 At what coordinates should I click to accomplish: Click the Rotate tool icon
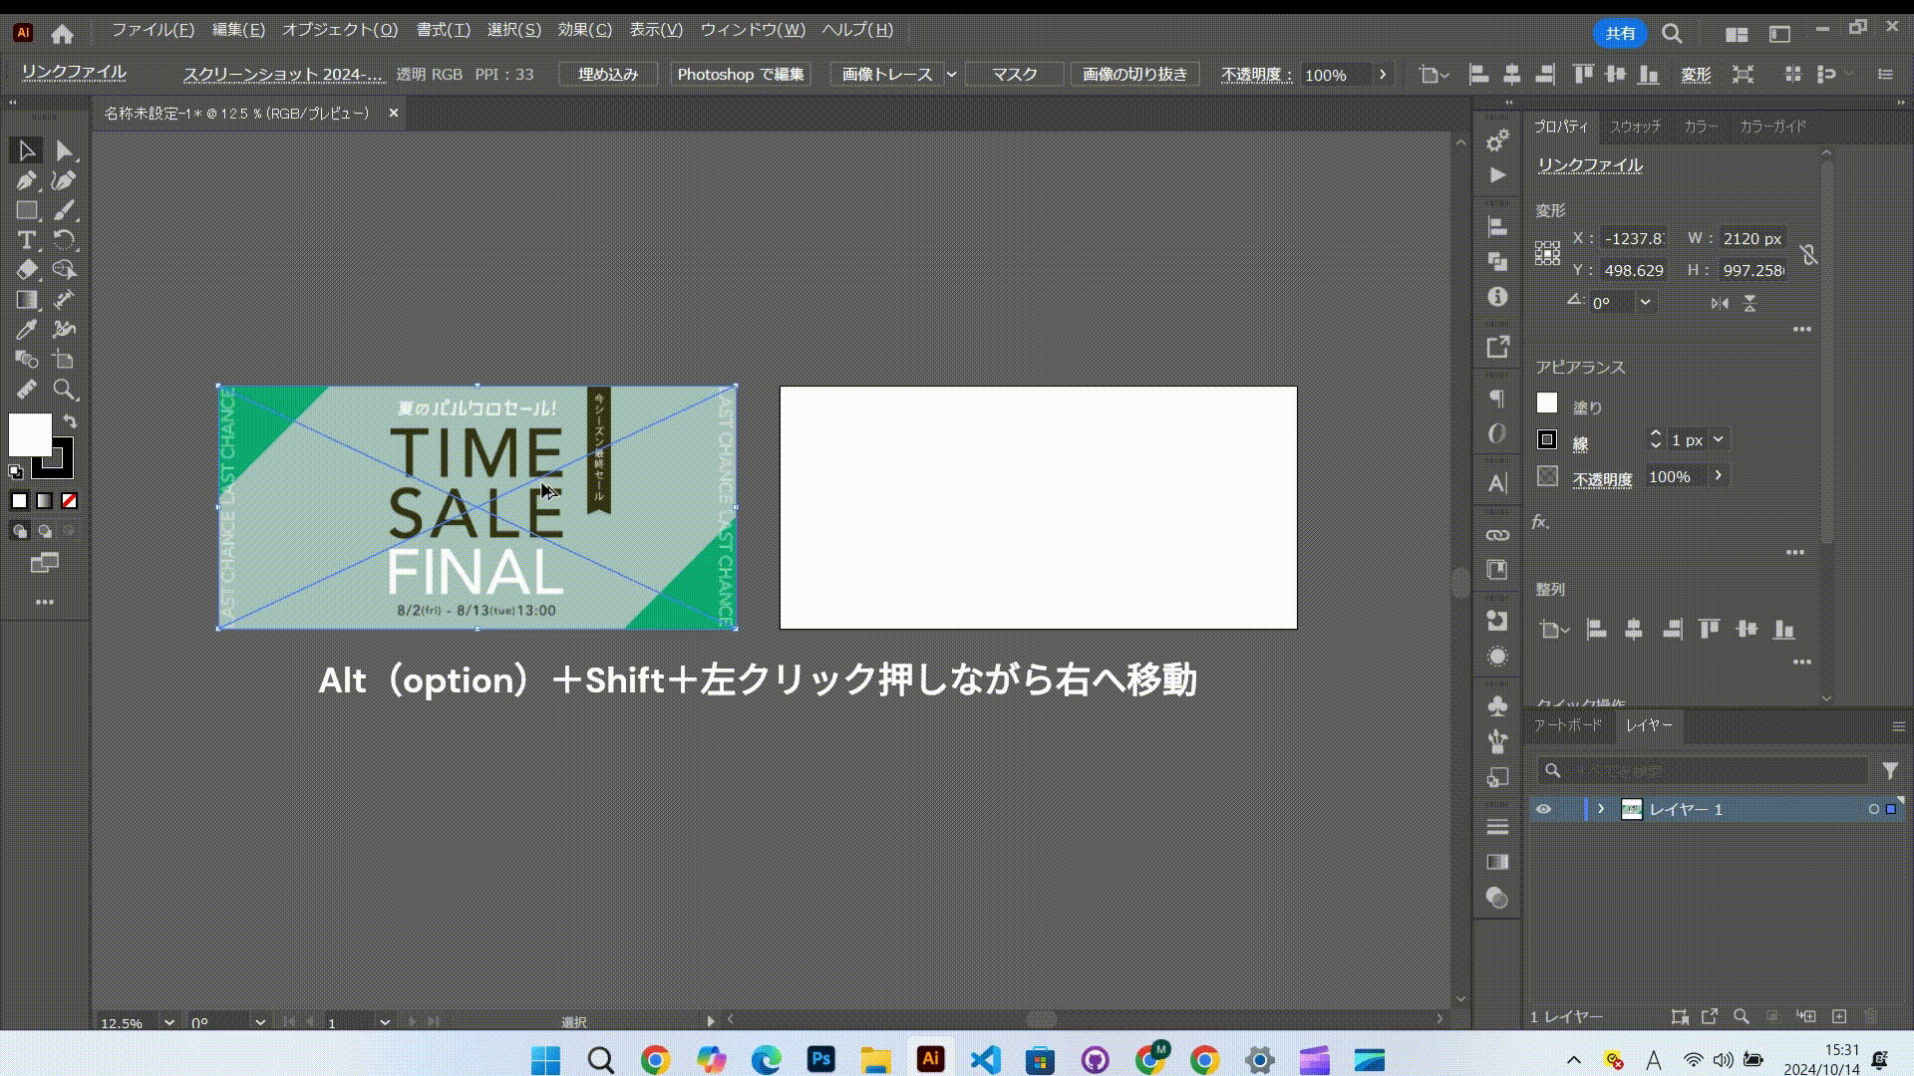(65, 240)
